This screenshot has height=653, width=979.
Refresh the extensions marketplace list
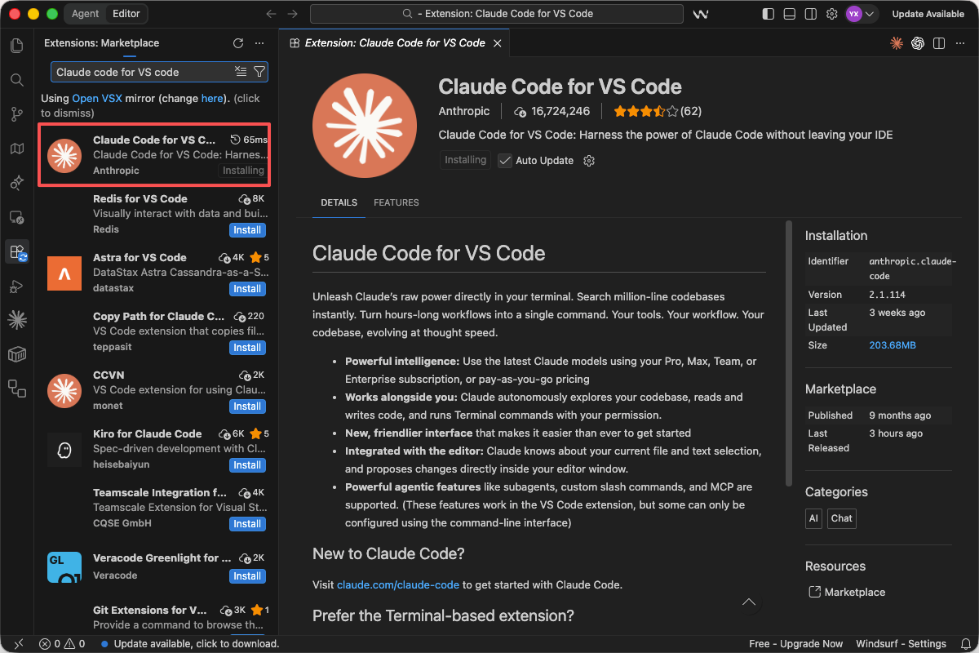pos(238,43)
